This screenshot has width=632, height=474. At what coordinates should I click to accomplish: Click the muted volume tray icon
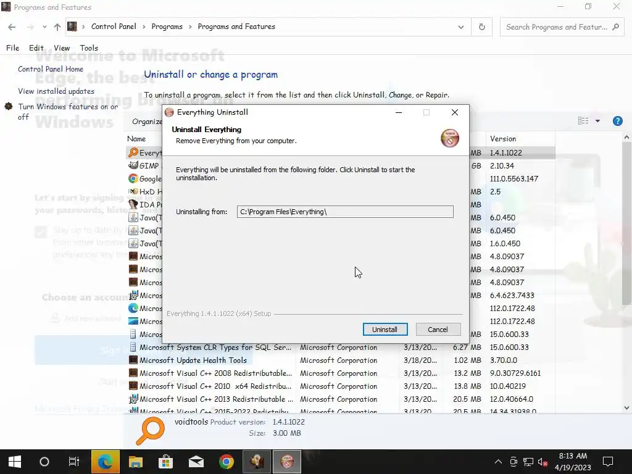(543, 462)
